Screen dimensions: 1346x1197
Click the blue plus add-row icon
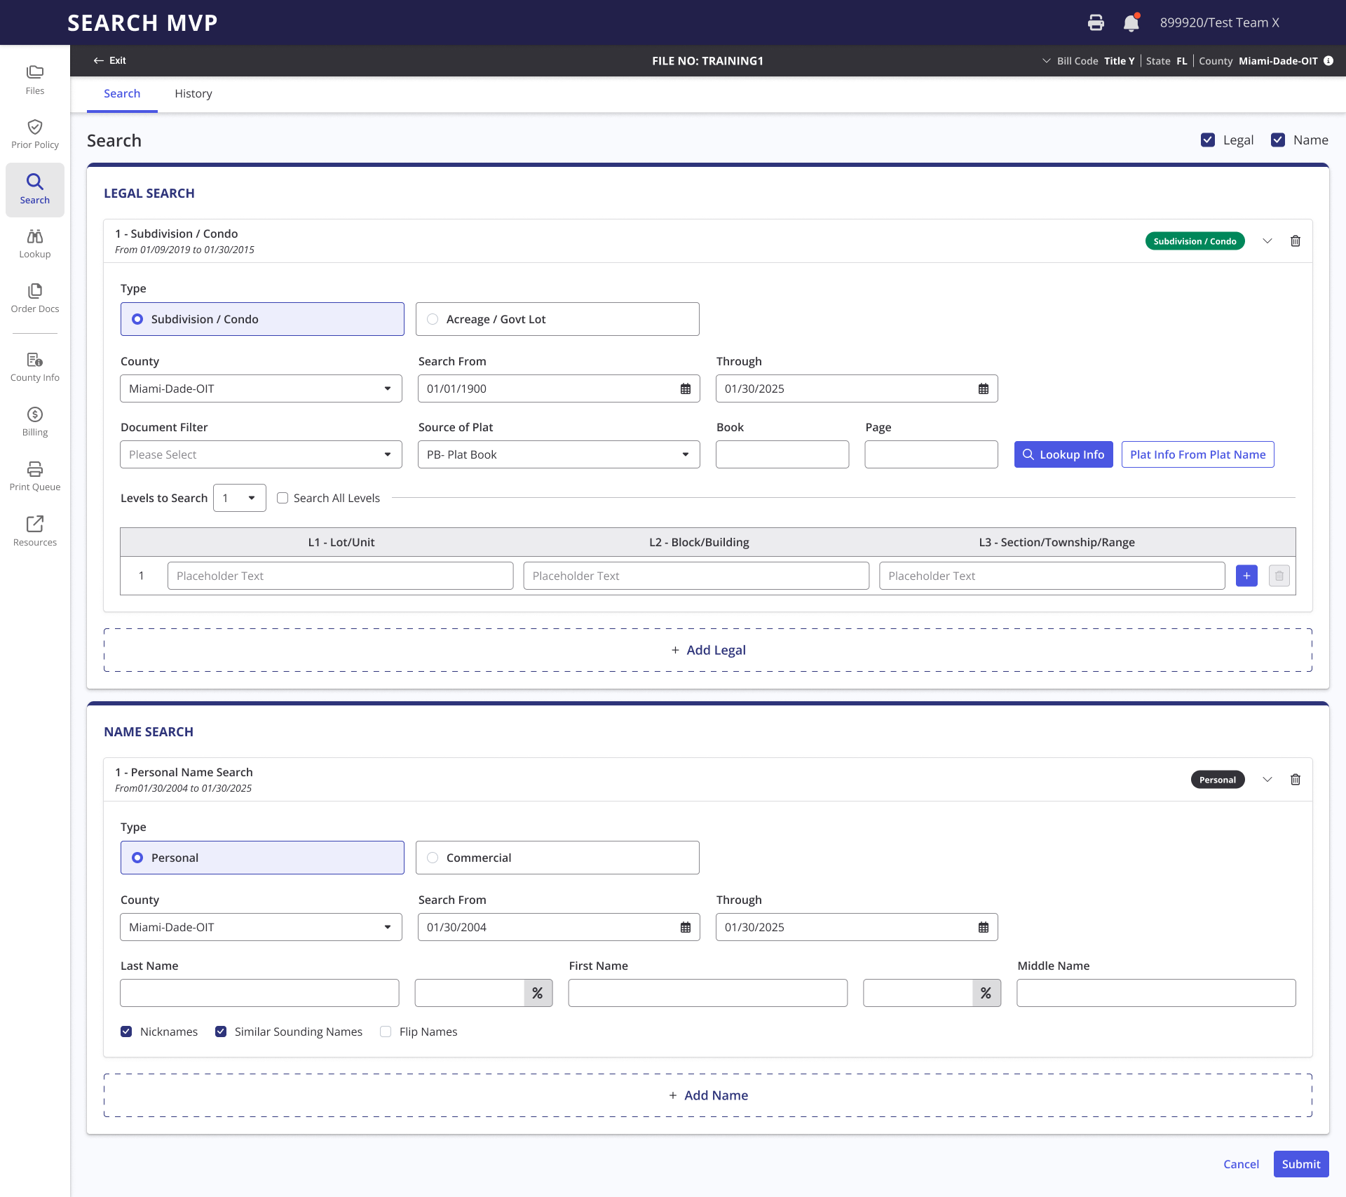click(x=1246, y=576)
